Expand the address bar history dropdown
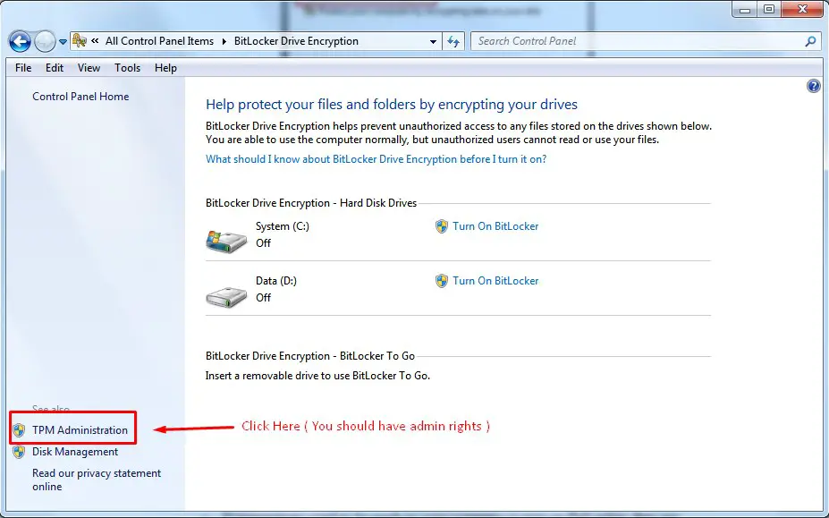 point(433,41)
